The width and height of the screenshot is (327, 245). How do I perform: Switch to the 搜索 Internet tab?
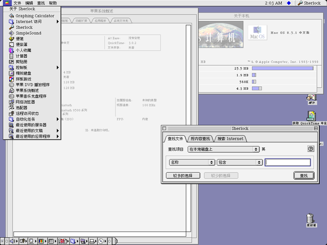point(231,138)
